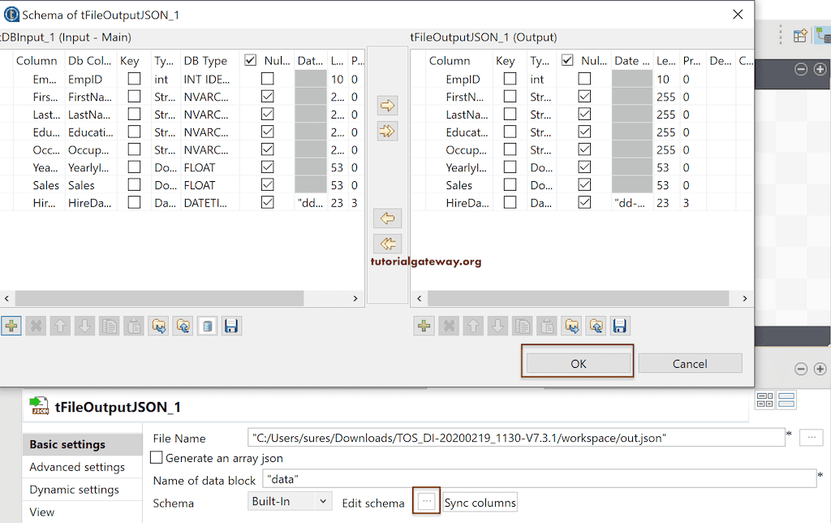Enable Generate an array json

[157, 456]
